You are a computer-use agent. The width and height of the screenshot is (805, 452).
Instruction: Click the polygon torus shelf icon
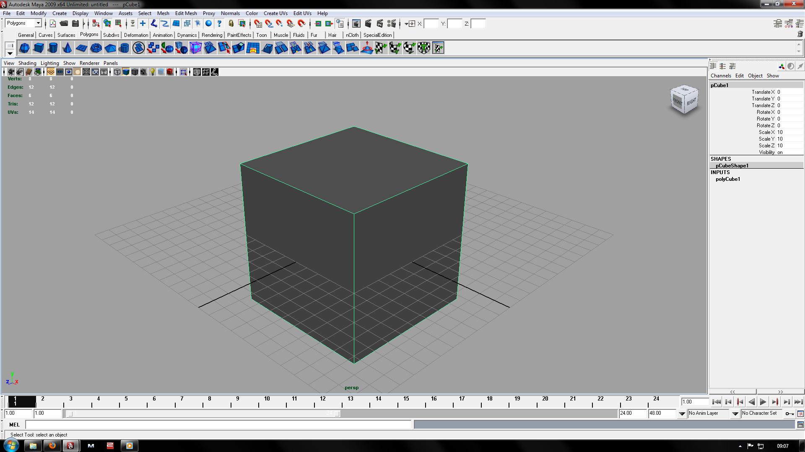(96, 48)
